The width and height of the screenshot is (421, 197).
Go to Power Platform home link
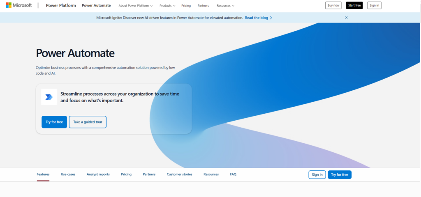61,5
